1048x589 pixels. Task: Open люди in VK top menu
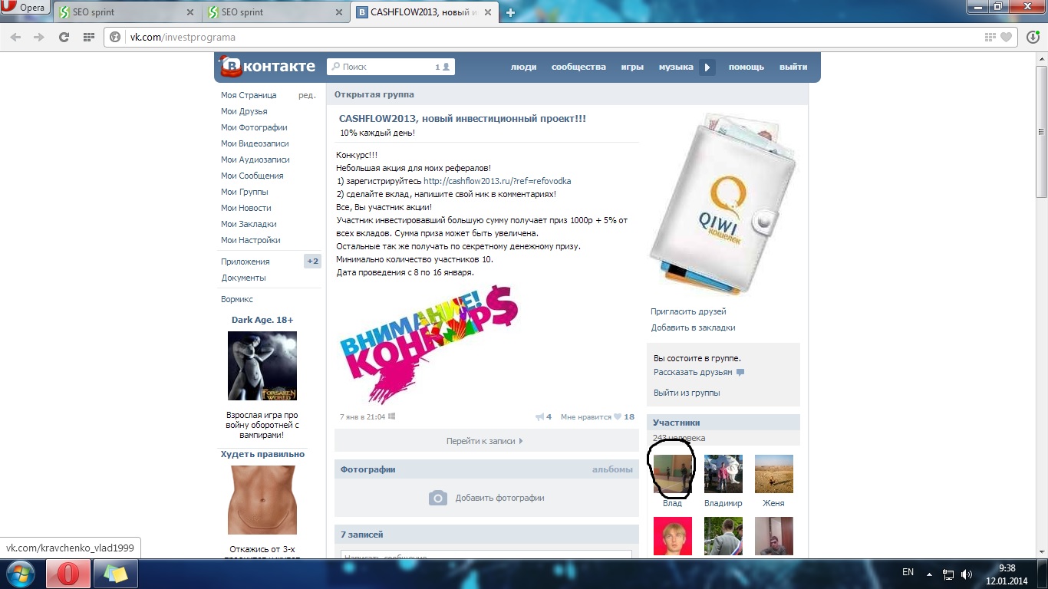523,67
